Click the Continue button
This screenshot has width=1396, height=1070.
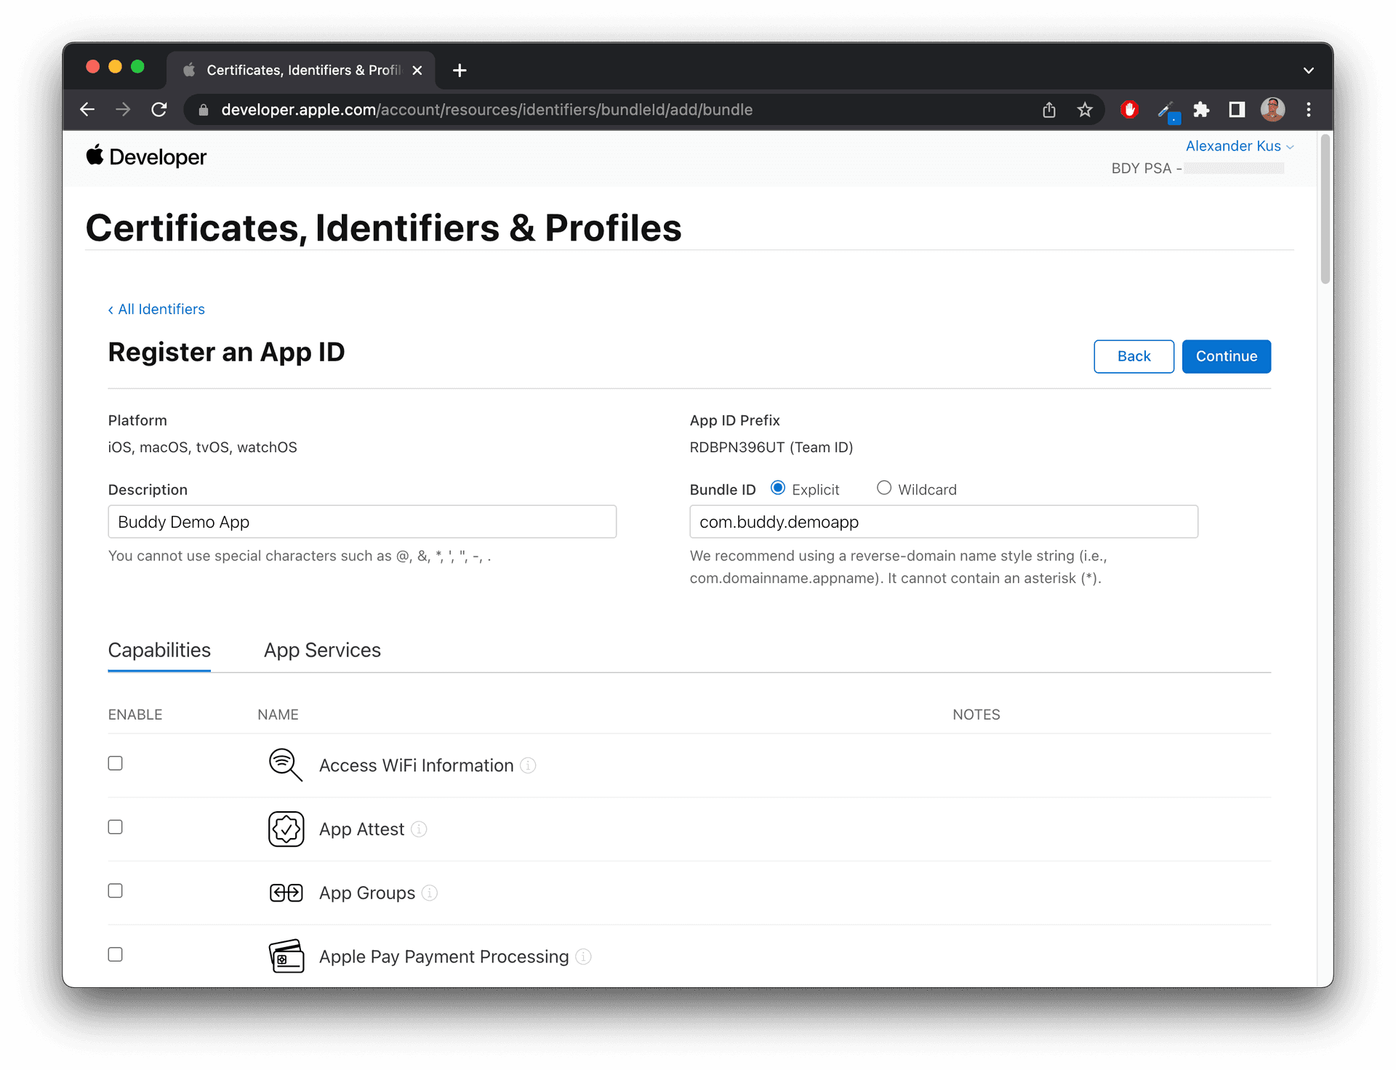coord(1226,356)
